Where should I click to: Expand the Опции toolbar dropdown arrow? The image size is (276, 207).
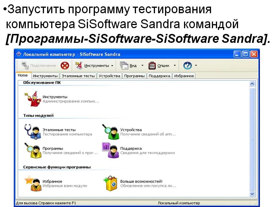175,66
